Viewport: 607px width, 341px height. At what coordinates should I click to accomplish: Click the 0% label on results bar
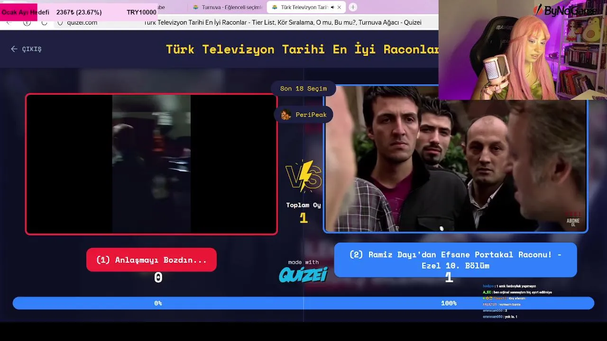coord(158,303)
